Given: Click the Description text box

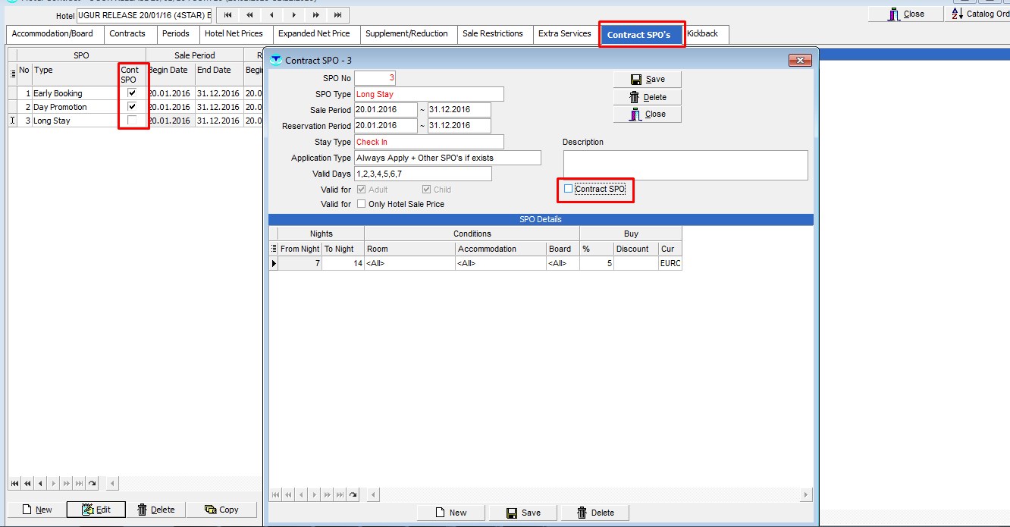Looking at the screenshot, I should [x=685, y=165].
